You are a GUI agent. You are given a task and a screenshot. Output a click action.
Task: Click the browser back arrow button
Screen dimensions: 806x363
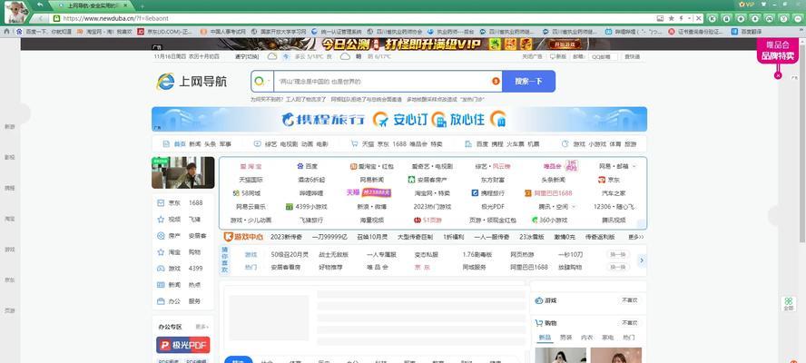[40, 18]
